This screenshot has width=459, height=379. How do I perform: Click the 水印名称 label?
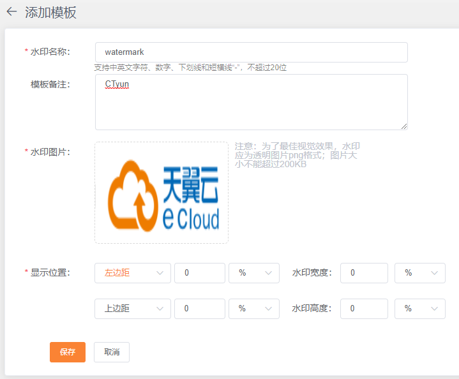pyautogui.click(x=50, y=52)
